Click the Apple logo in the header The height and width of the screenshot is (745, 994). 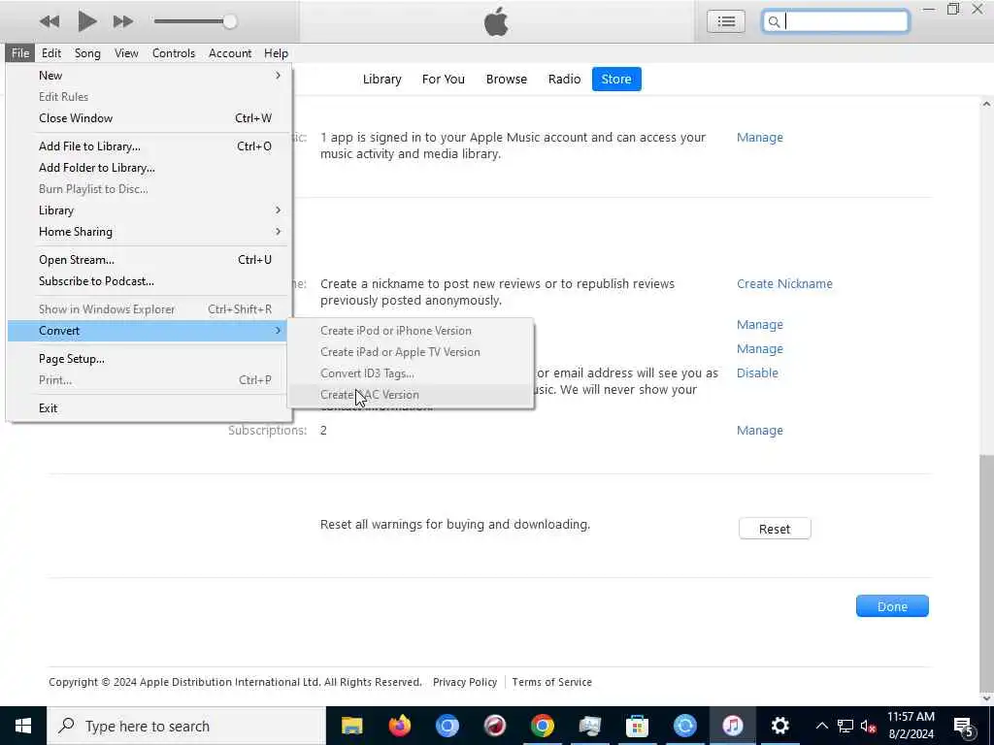[x=496, y=21]
